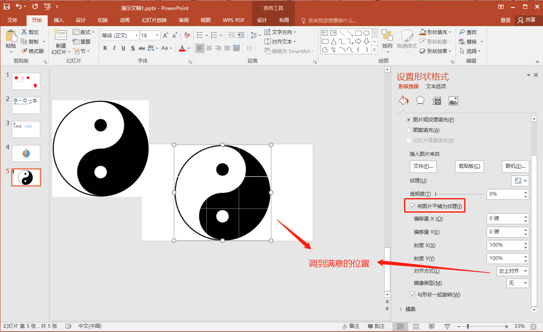Toggle Italic formatting I

click(x=114, y=48)
